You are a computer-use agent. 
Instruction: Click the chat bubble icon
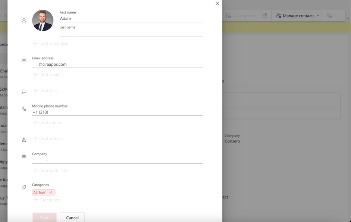click(x=24, y=92)
